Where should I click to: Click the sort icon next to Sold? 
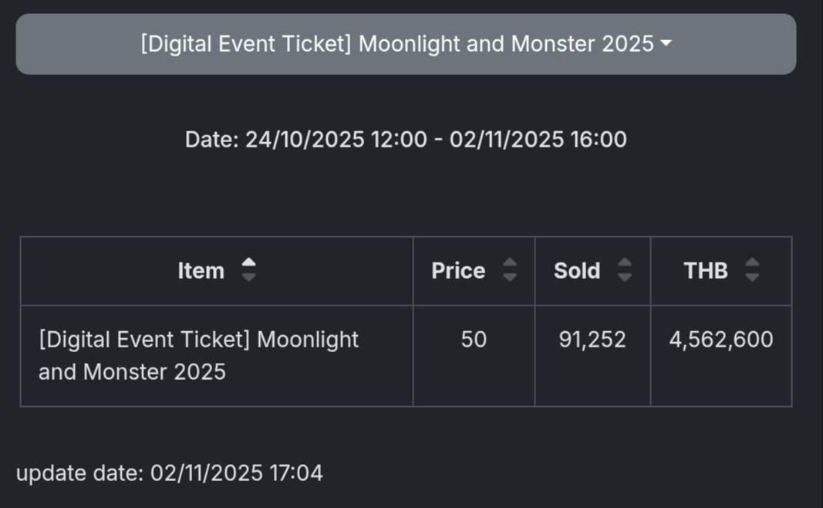[625, 270]
